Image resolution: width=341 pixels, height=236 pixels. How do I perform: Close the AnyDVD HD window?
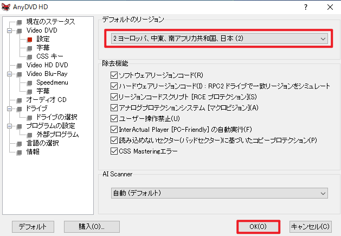330,7
